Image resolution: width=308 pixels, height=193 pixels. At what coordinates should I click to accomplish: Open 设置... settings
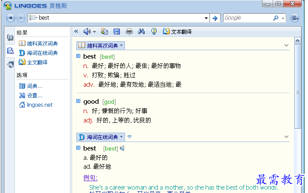click(31, 95)
